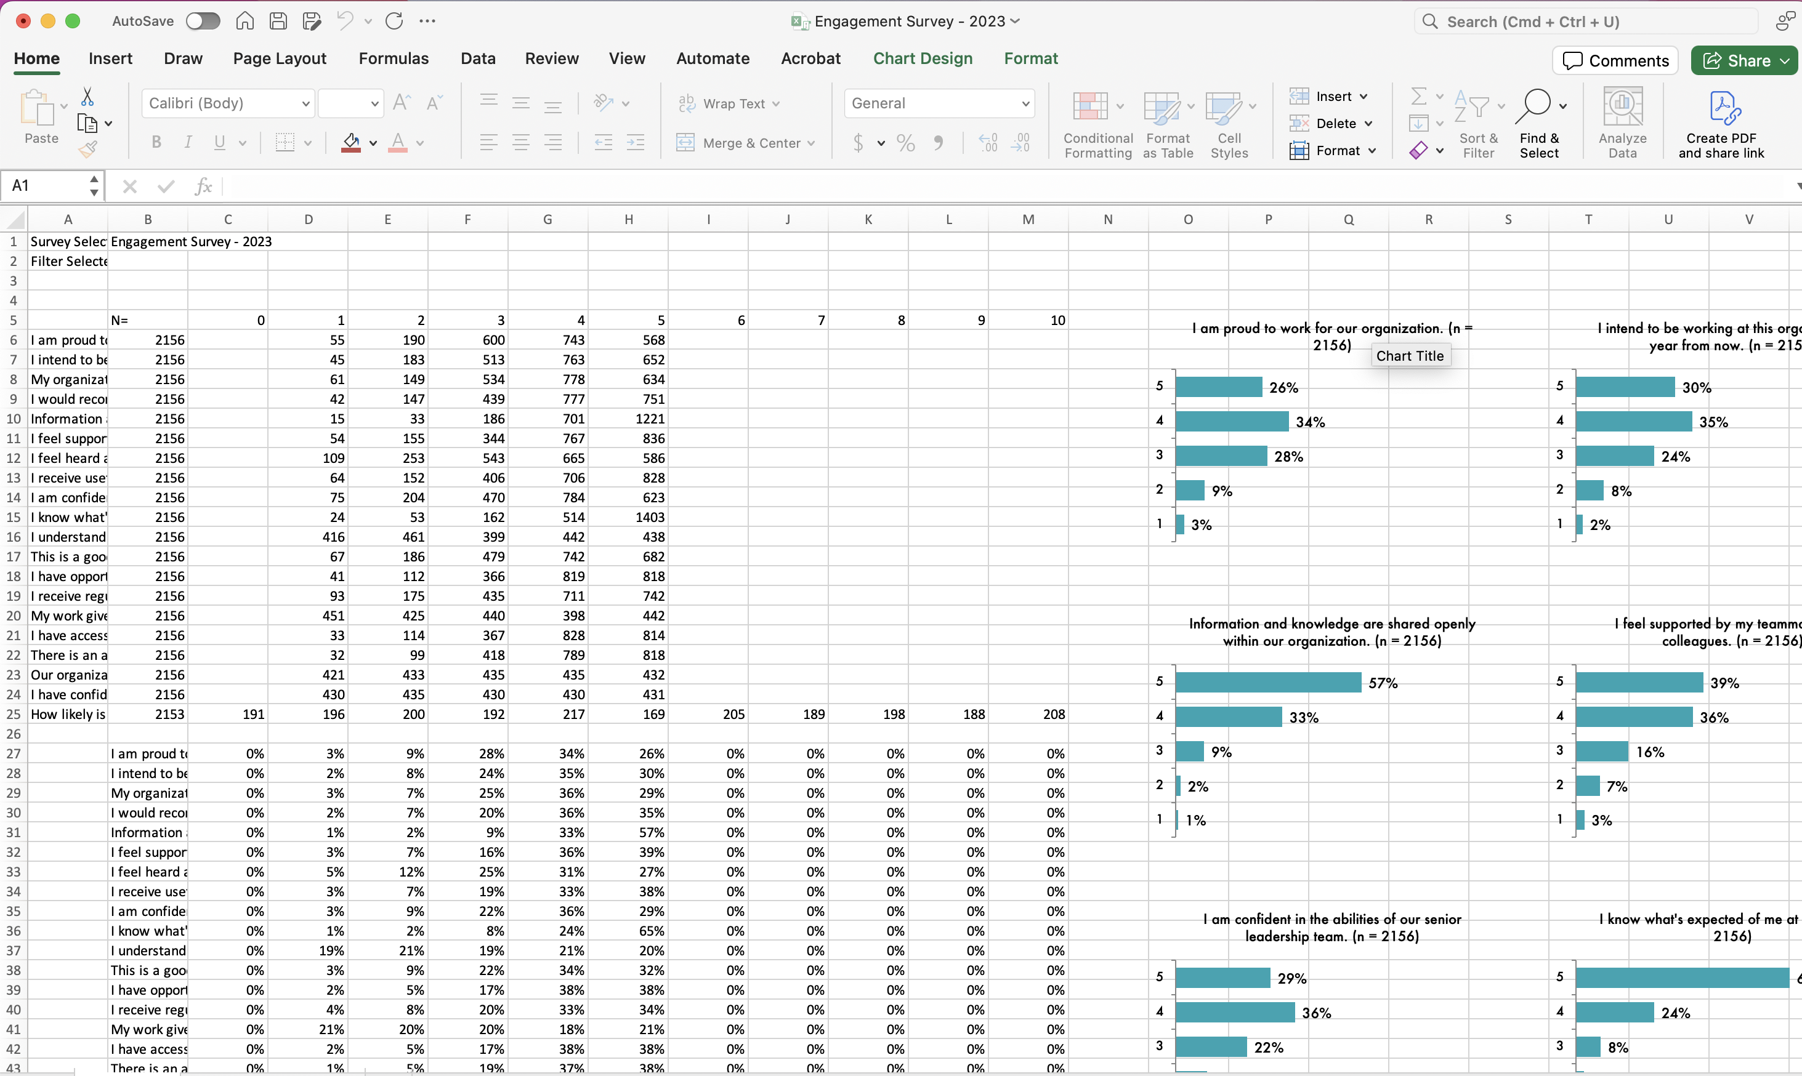
Task: Switch to the Formulas tab
Action: [x=394, y=58]
